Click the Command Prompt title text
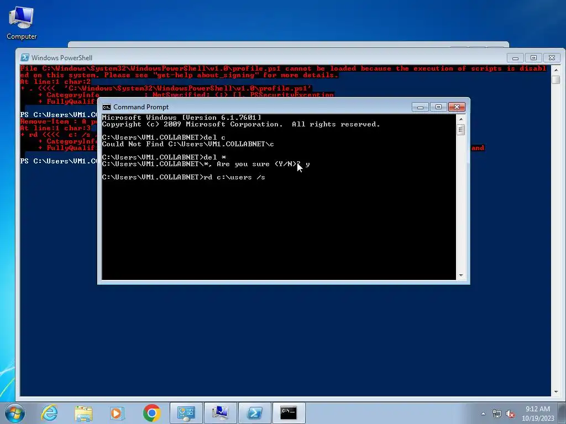566x424 pixels. 141,107
